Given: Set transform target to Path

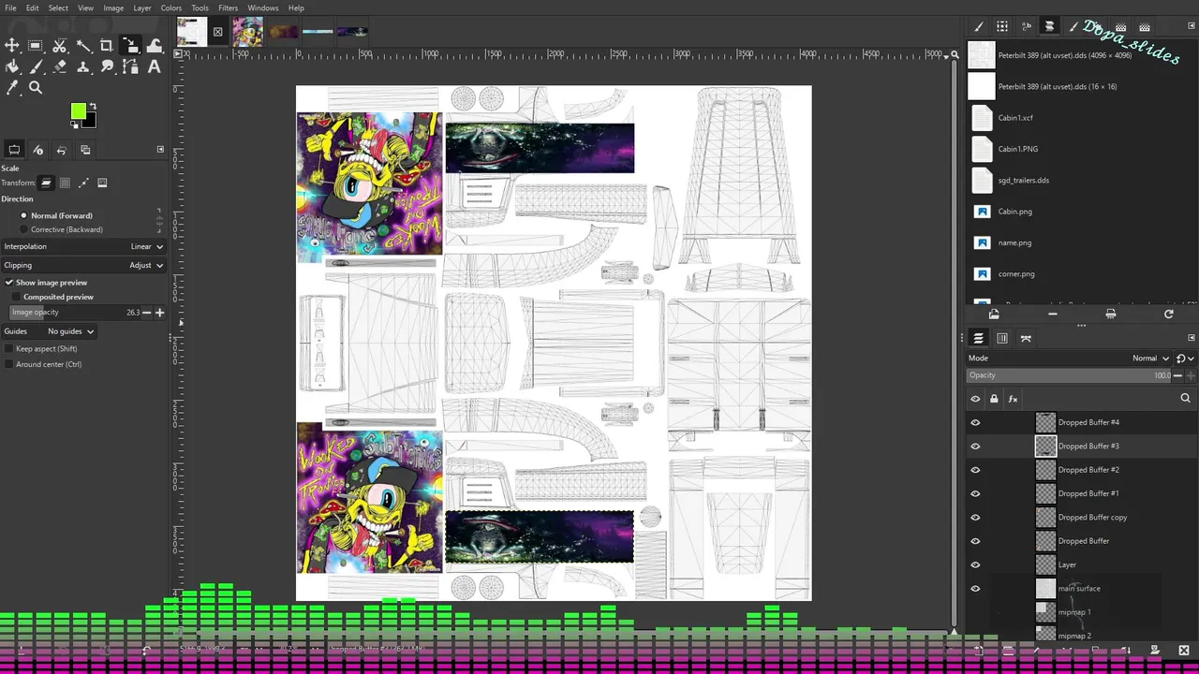Looking at the screenshot, I should click(83, 183).
